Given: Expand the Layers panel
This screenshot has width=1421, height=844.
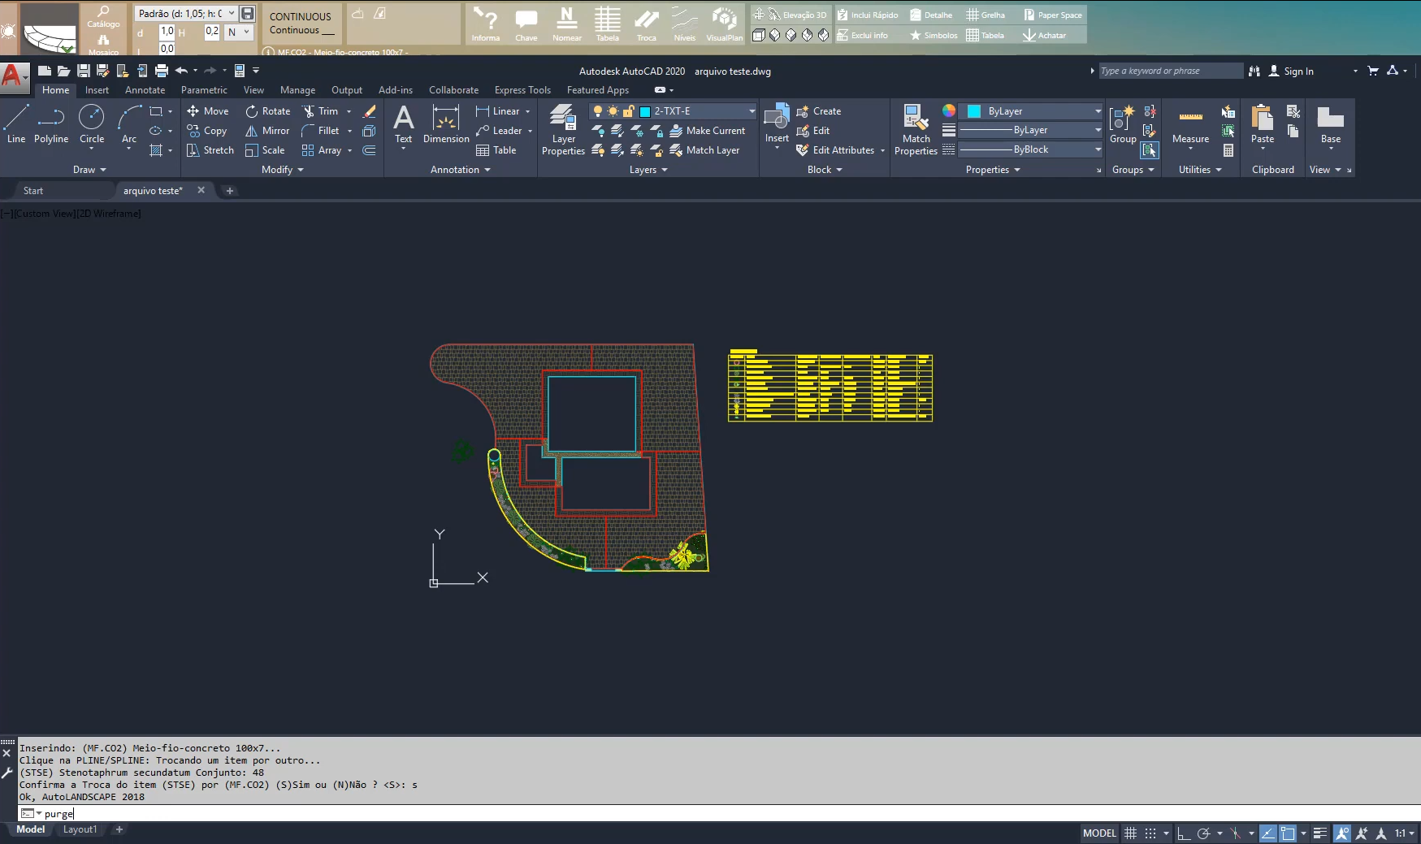Looking at the screenshot, I should tap(648, 170).
